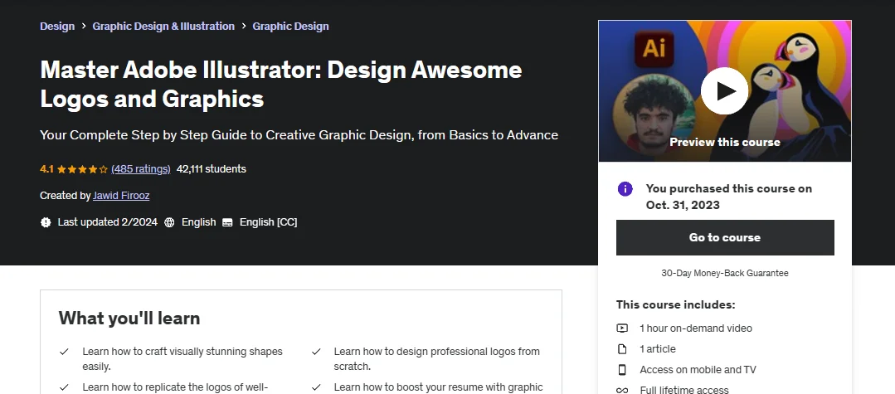Click the mobile device icon
The height and width of the screenshot is (394, 895).
622,369
